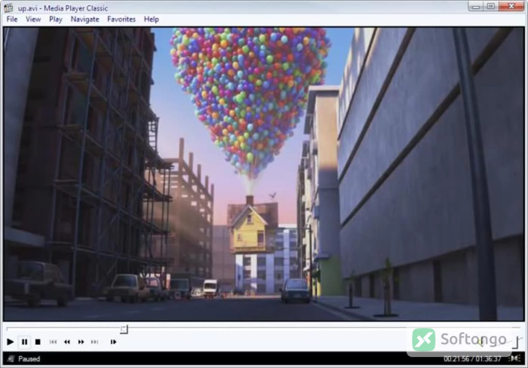Decrease playback speed with rewind icon

(67, 342)
